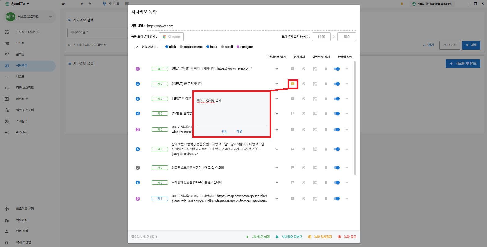
Task: Open the story (스토리) sidebar item
Action: click(28, 43)
